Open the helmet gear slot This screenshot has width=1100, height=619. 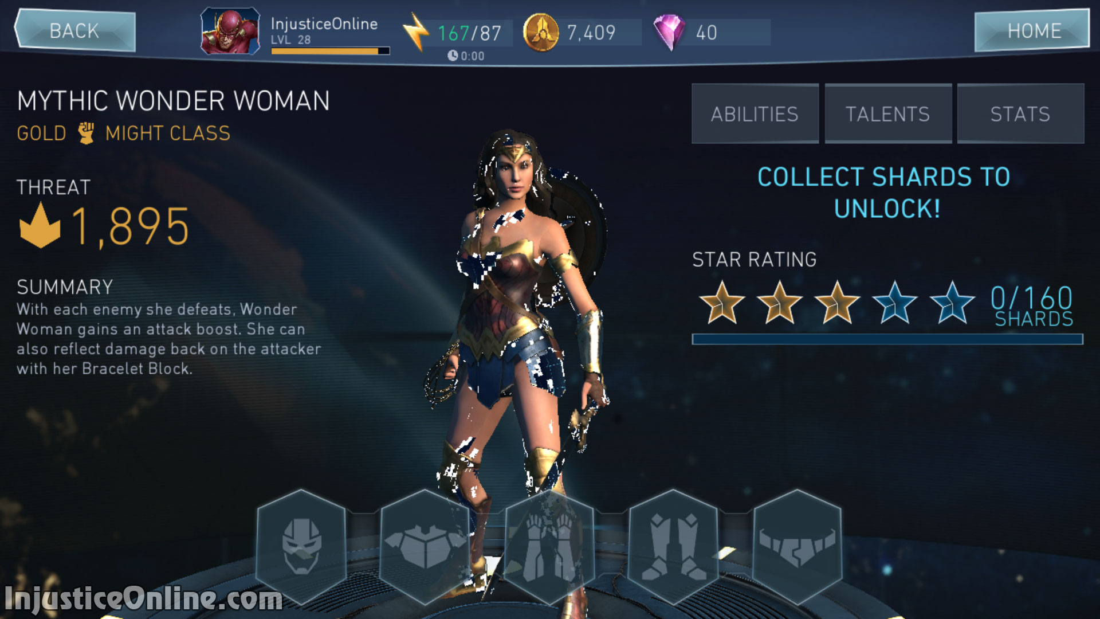pos(301,547)
